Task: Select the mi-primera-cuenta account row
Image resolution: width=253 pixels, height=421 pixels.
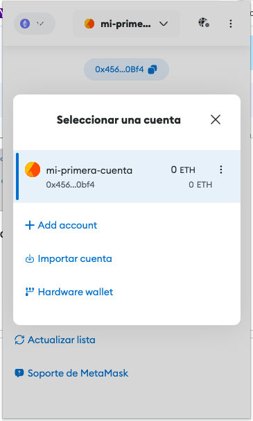Action: point(127,176)
